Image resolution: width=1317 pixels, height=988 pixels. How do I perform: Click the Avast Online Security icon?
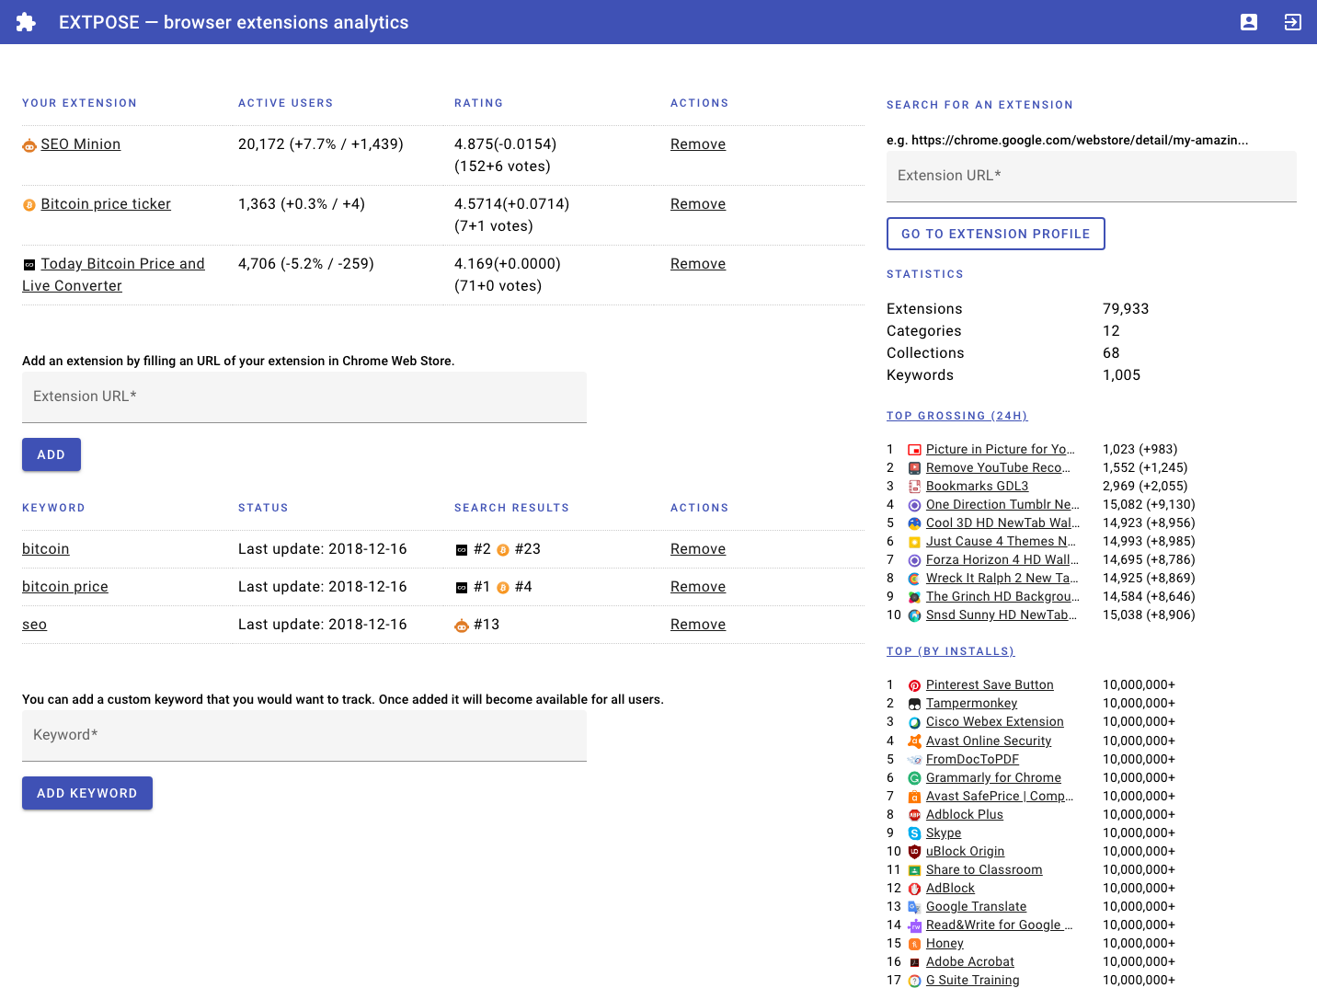(x=914, y=741)
